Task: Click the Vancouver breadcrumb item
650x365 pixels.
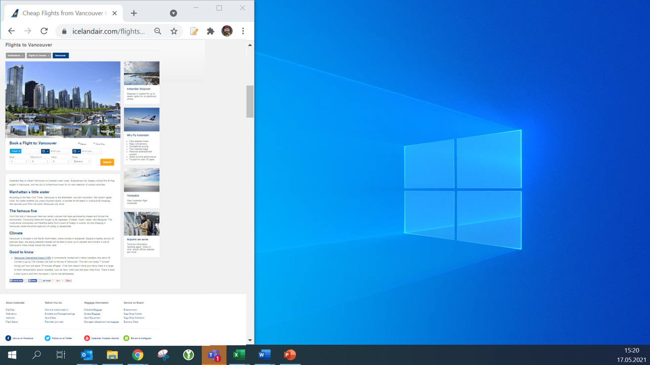Action: click(61, 56)
